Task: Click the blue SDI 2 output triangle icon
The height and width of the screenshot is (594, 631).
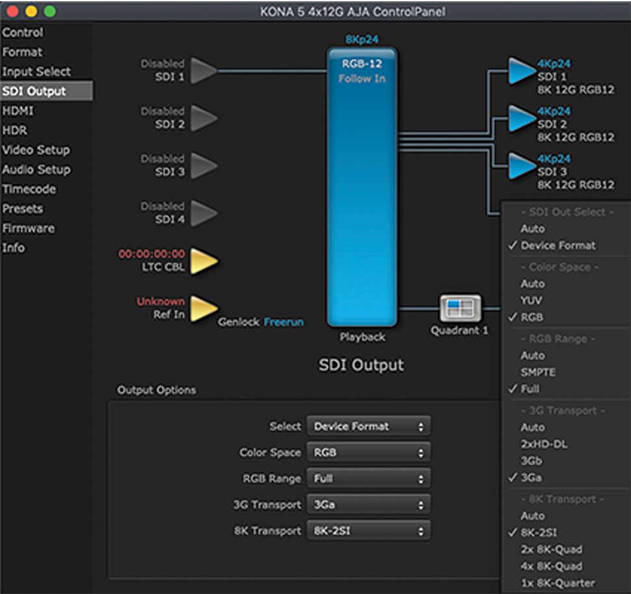Action: [x=522, y=118]
